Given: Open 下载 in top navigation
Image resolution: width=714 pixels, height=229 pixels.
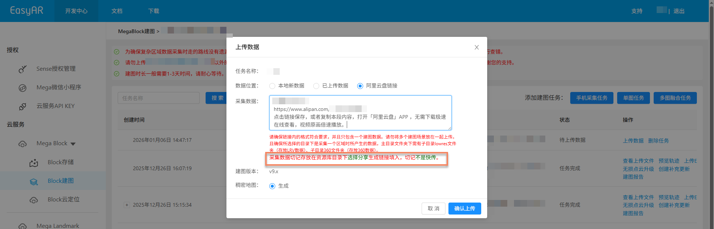Looking at the screenshot, I should point(154,11).
